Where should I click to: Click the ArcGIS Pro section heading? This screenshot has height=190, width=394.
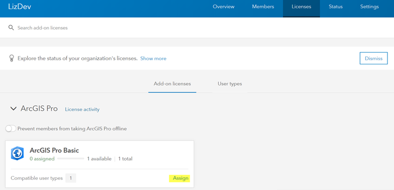[39, 109]
